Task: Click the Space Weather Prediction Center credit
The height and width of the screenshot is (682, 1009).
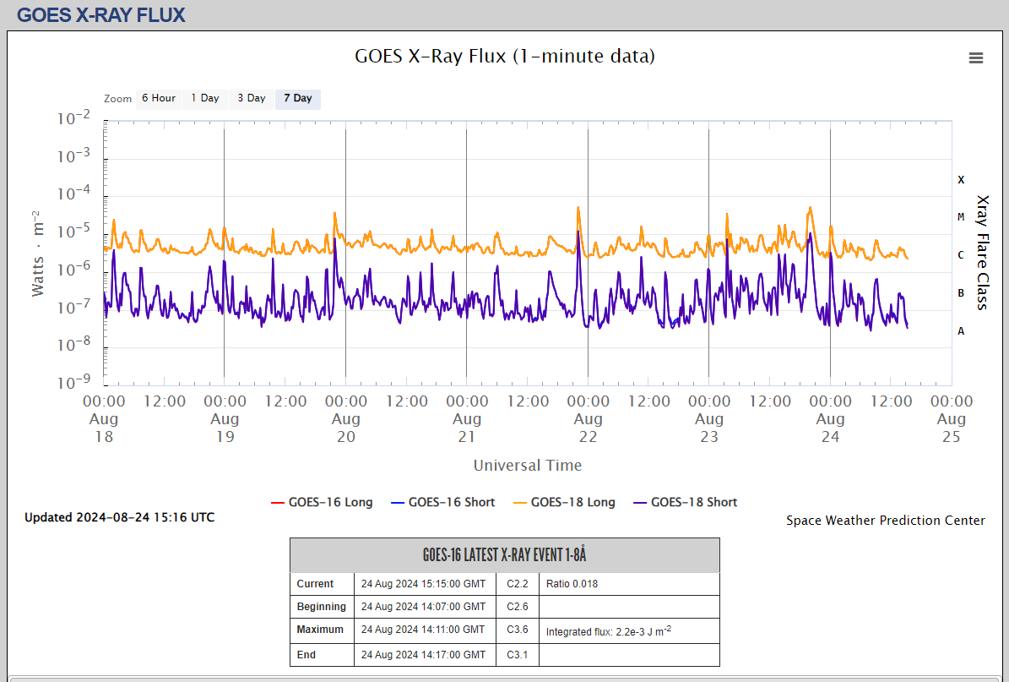Action: coord(885,521)
